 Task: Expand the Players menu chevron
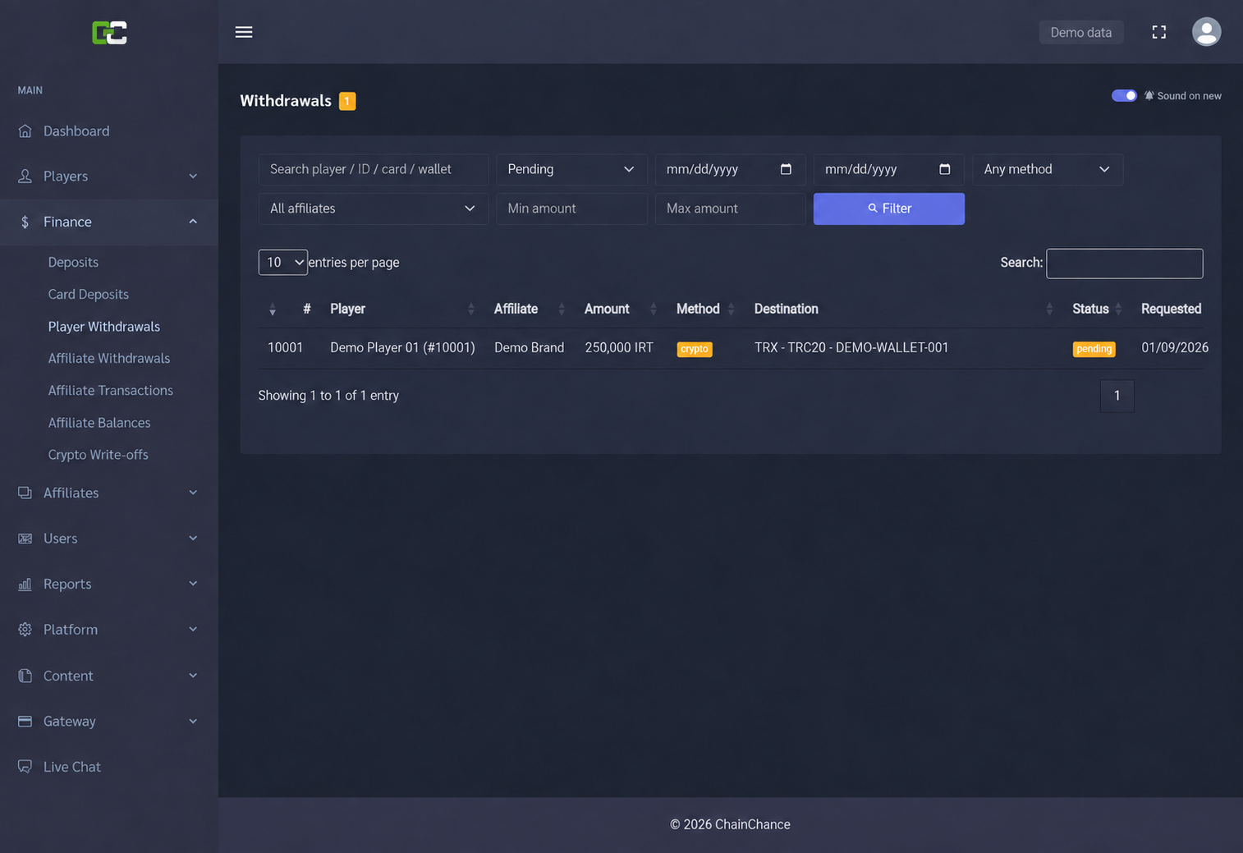[193, 177]
